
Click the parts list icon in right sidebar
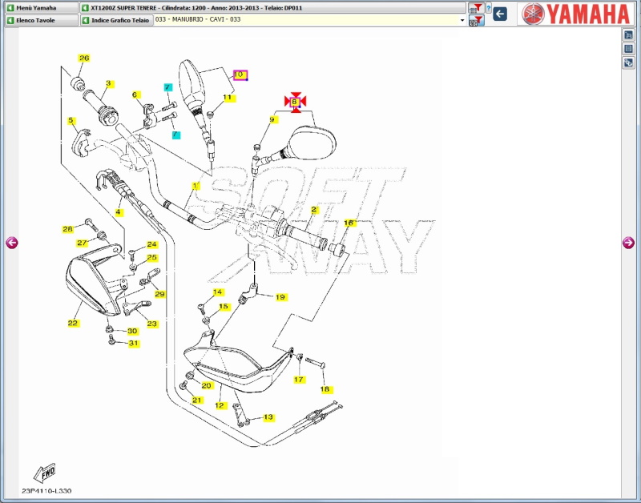pos(628,49)
